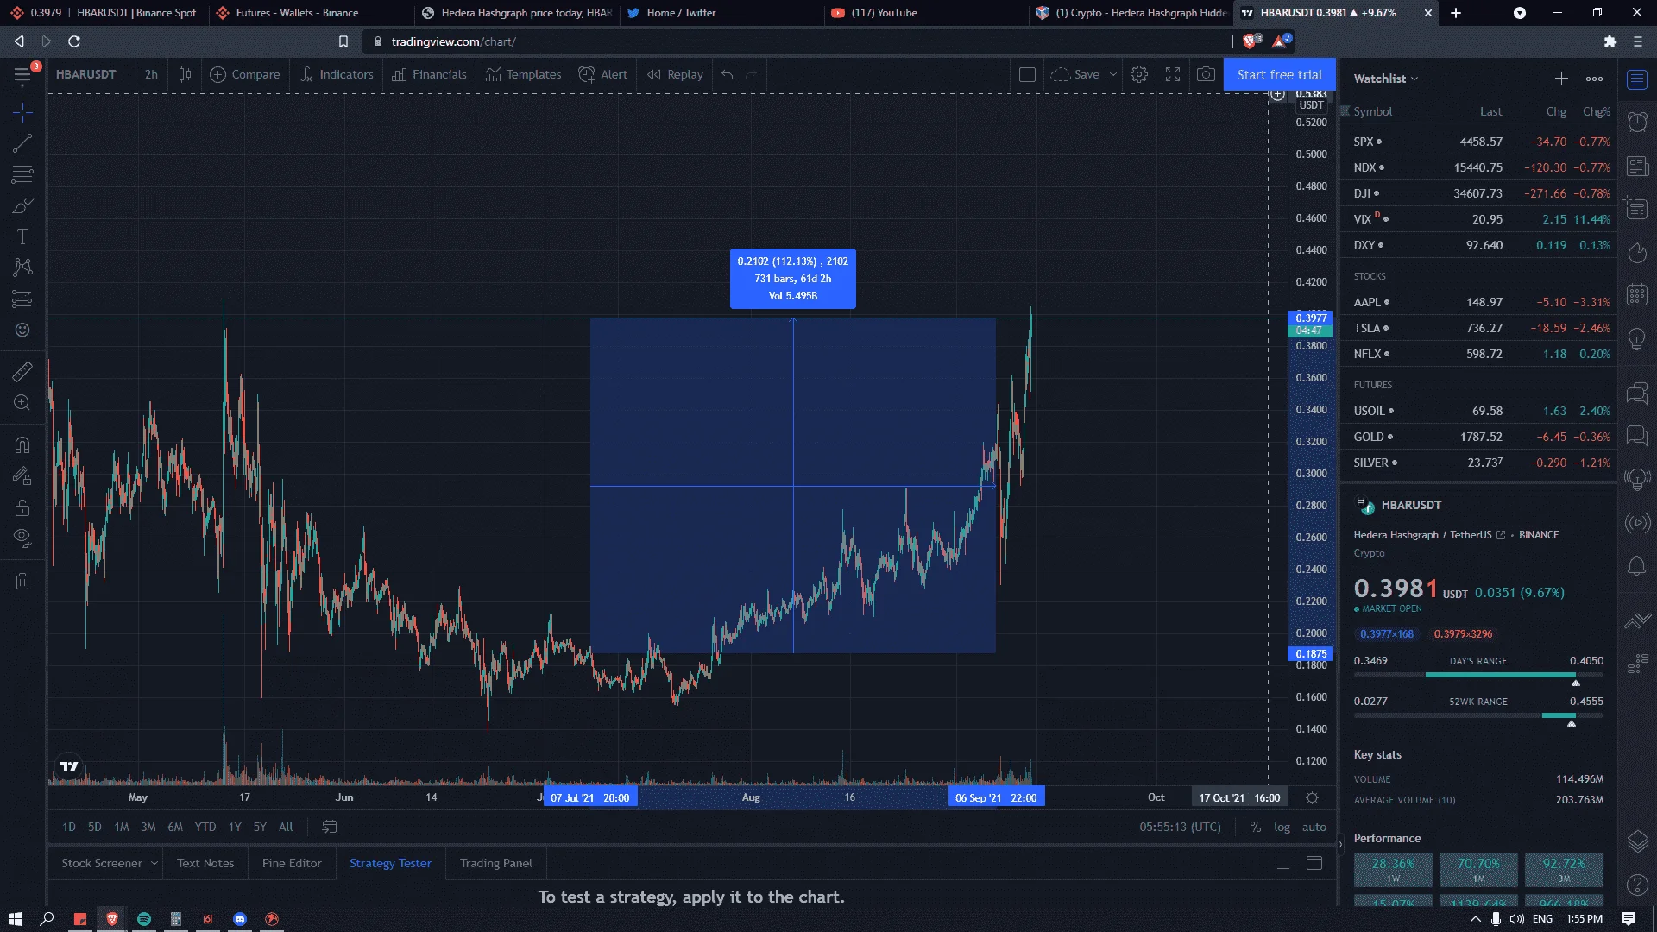This screenshot has height=932, width=1657.
Task: Click the trash icon to remove drawings
Action: pyautogui.click(x=22, y=581)
